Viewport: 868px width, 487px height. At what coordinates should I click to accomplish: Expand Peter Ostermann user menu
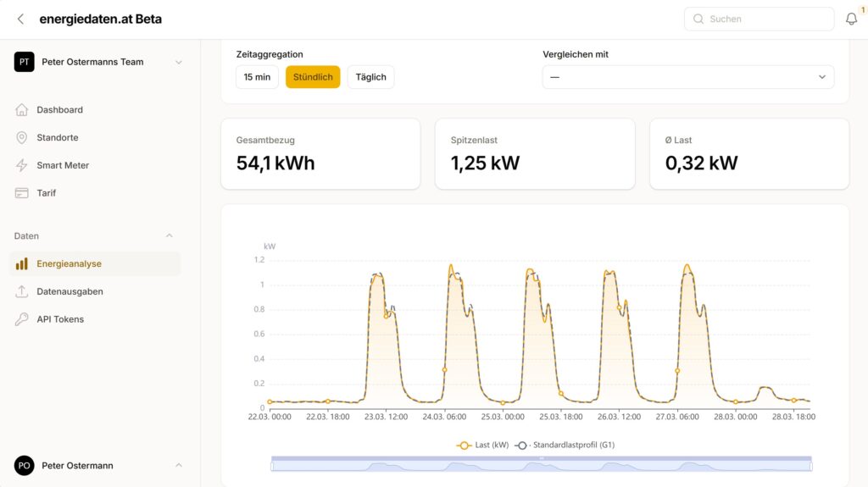tap(178, 465)
